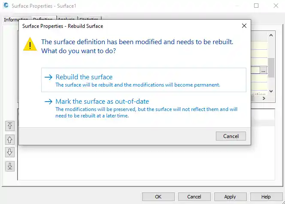Screen dimensions: 285x204
Task: Click the Apply button
Action: click(x=230, y=197)
